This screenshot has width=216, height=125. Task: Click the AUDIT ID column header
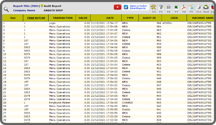point(149,18)
